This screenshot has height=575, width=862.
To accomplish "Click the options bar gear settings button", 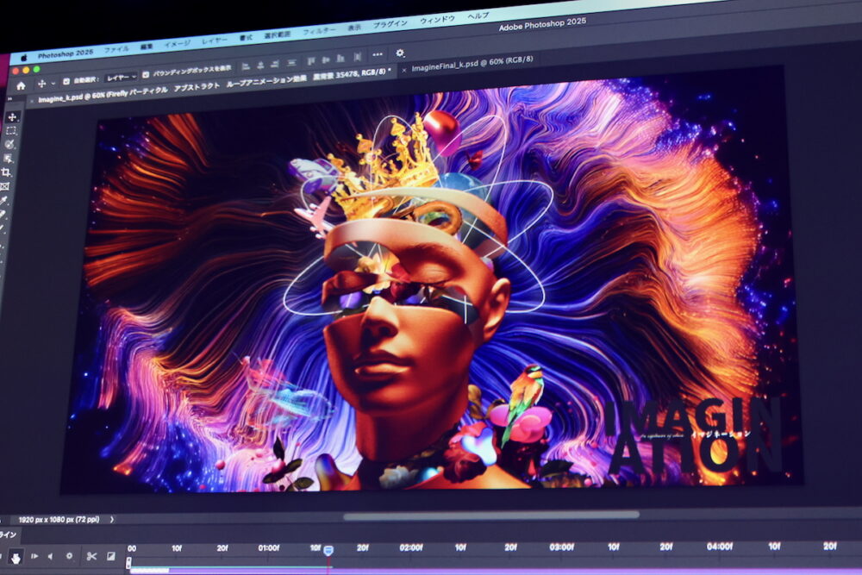I will pyautogui.click(x=400, y=53).
